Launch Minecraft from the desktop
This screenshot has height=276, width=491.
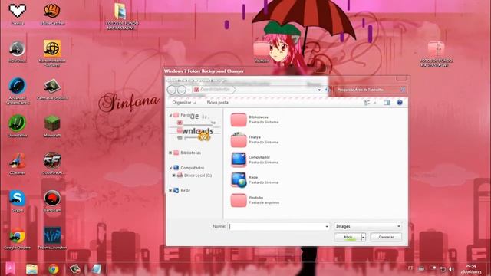52,126
